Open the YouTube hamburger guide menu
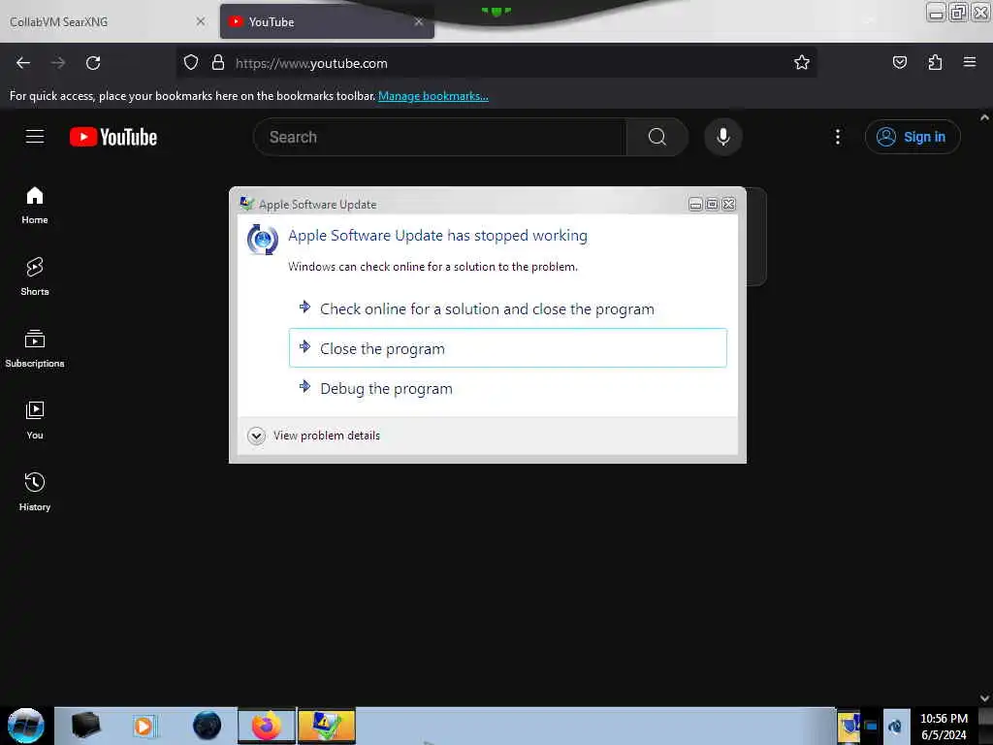The image size is (993, 745). click(35, 136)
